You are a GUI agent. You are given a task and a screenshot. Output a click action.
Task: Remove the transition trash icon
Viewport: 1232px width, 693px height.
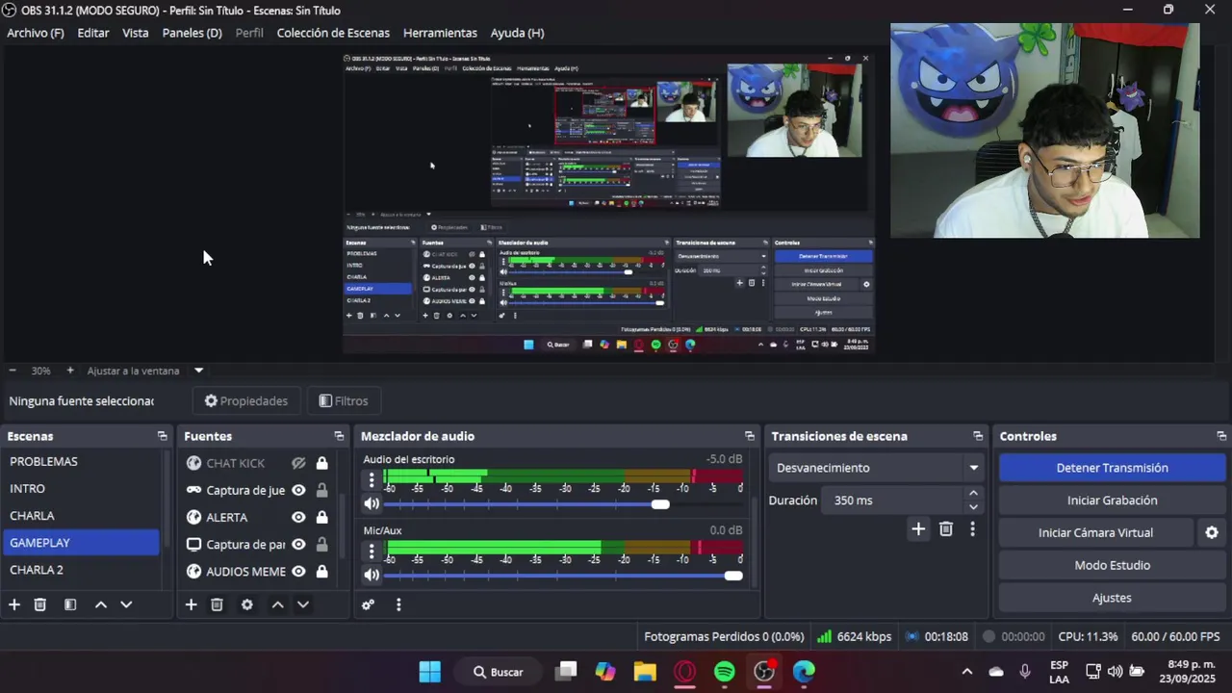(946, 528)
